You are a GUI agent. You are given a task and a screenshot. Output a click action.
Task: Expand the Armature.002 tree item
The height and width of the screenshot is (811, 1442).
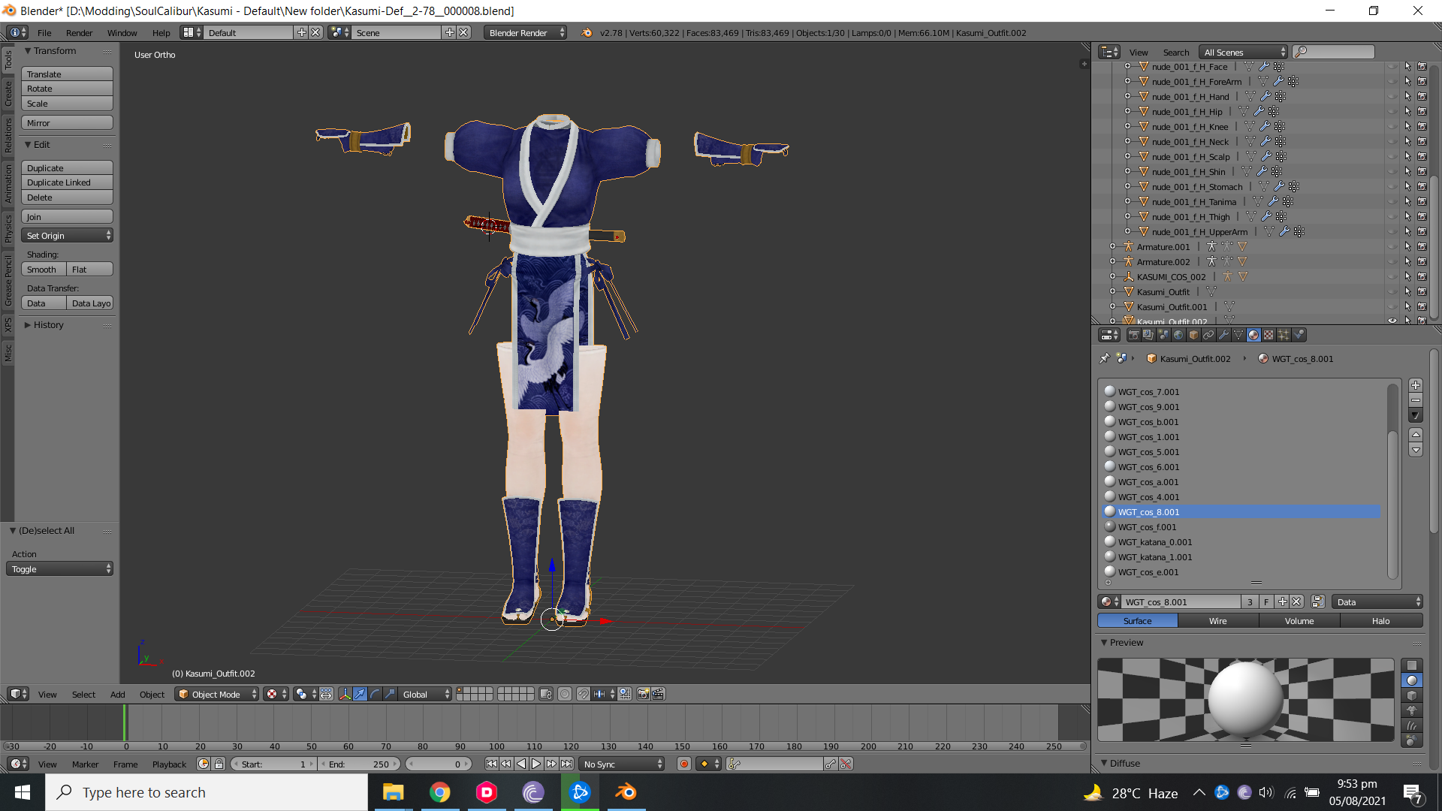pyautogui.click(x=1112, y=262)
